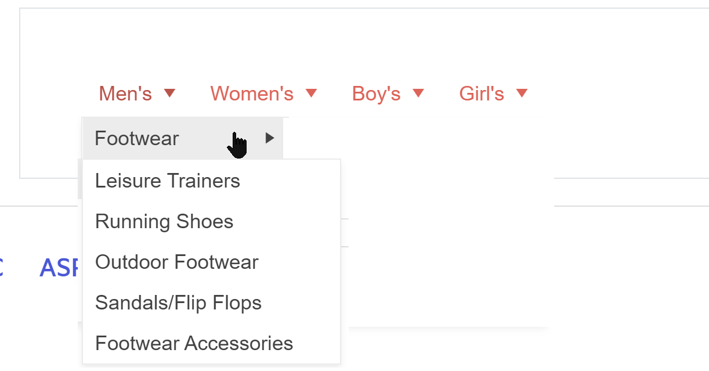
Task: Open the Men's dropdown menu
Action: coord(126,93)
